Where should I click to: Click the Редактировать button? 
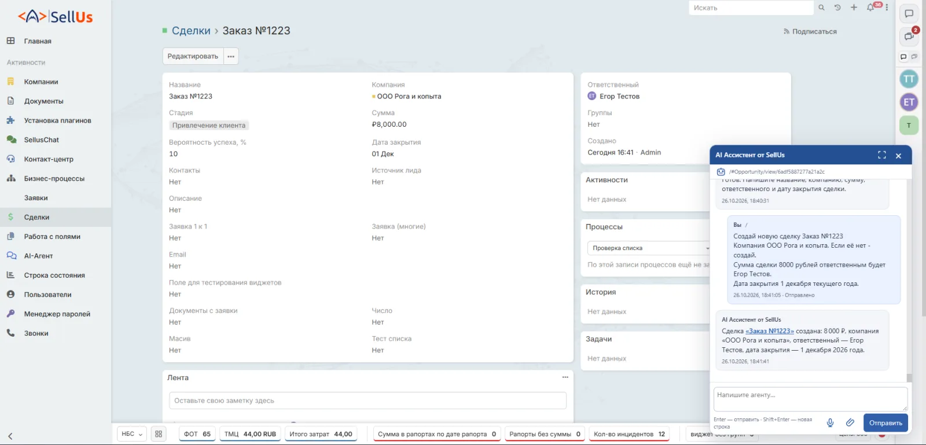[193, 56]
